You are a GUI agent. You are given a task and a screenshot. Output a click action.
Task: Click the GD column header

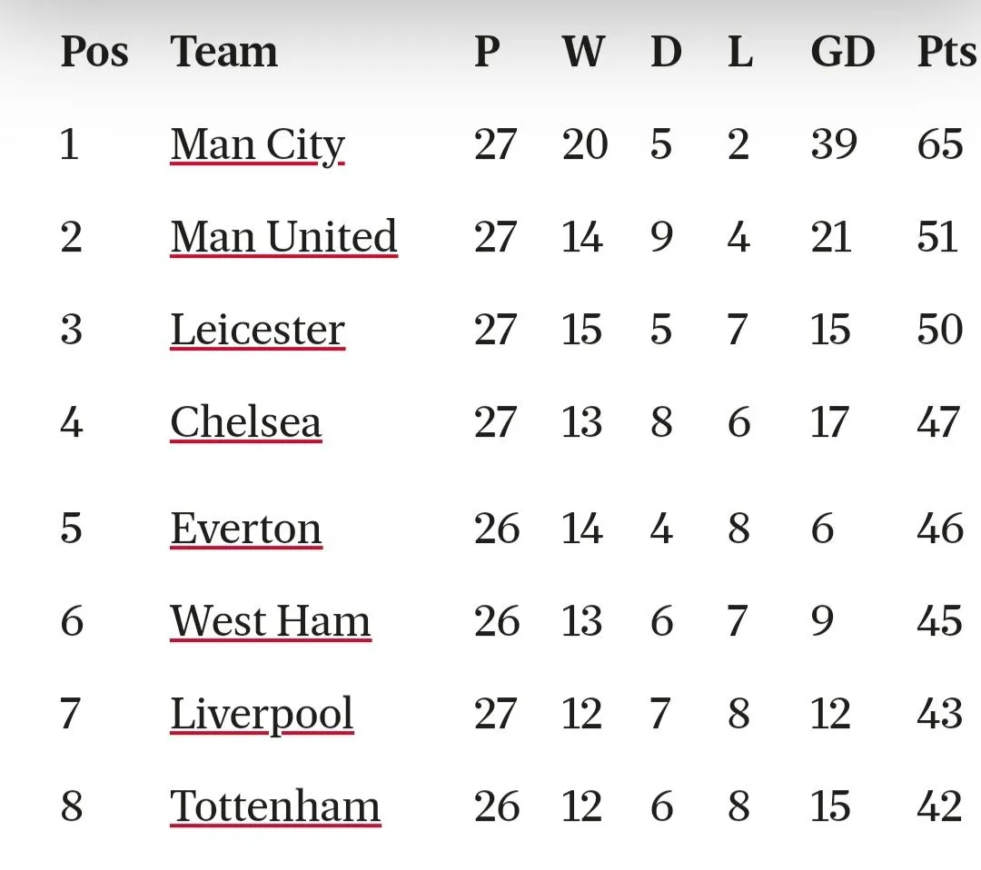[x=842, y=52]
